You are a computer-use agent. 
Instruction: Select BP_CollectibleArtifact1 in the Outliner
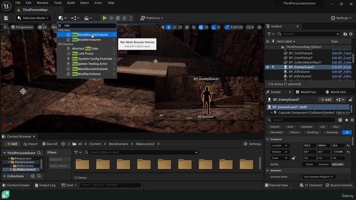305,62
